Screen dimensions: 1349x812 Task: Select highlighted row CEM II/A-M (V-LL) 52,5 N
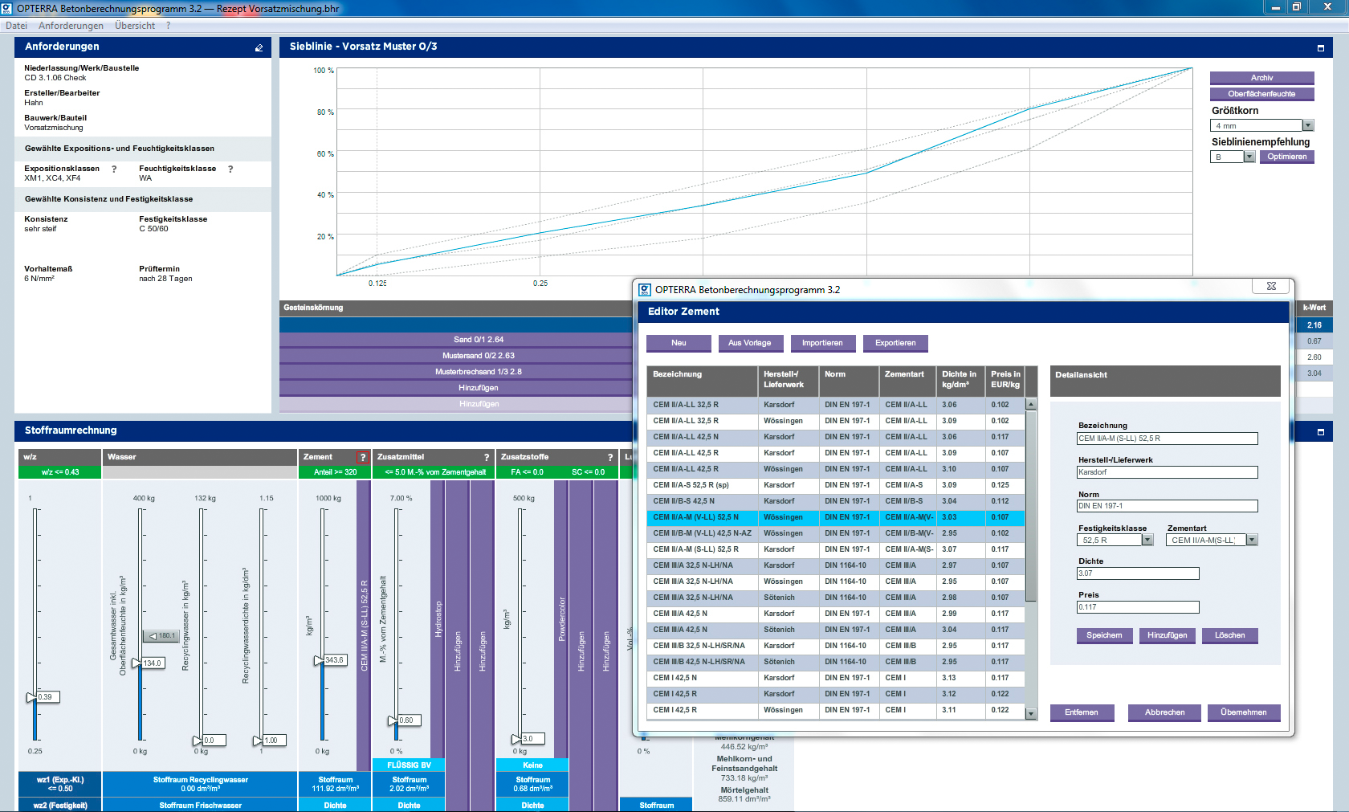point(836,517)
